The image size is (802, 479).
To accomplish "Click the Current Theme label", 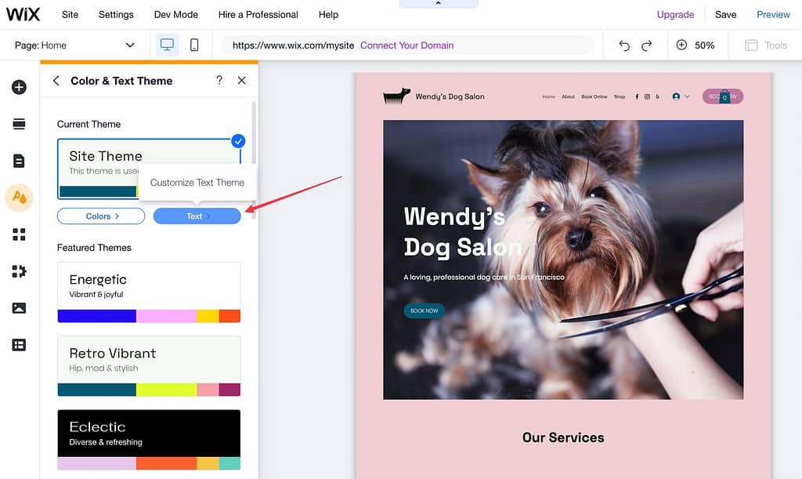I will pos(89,125).
